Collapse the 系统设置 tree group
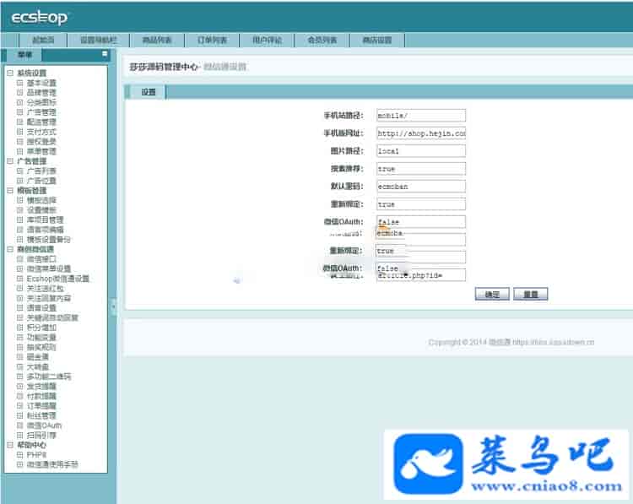This screenshot has width=633, height=504. pos(9,73)
